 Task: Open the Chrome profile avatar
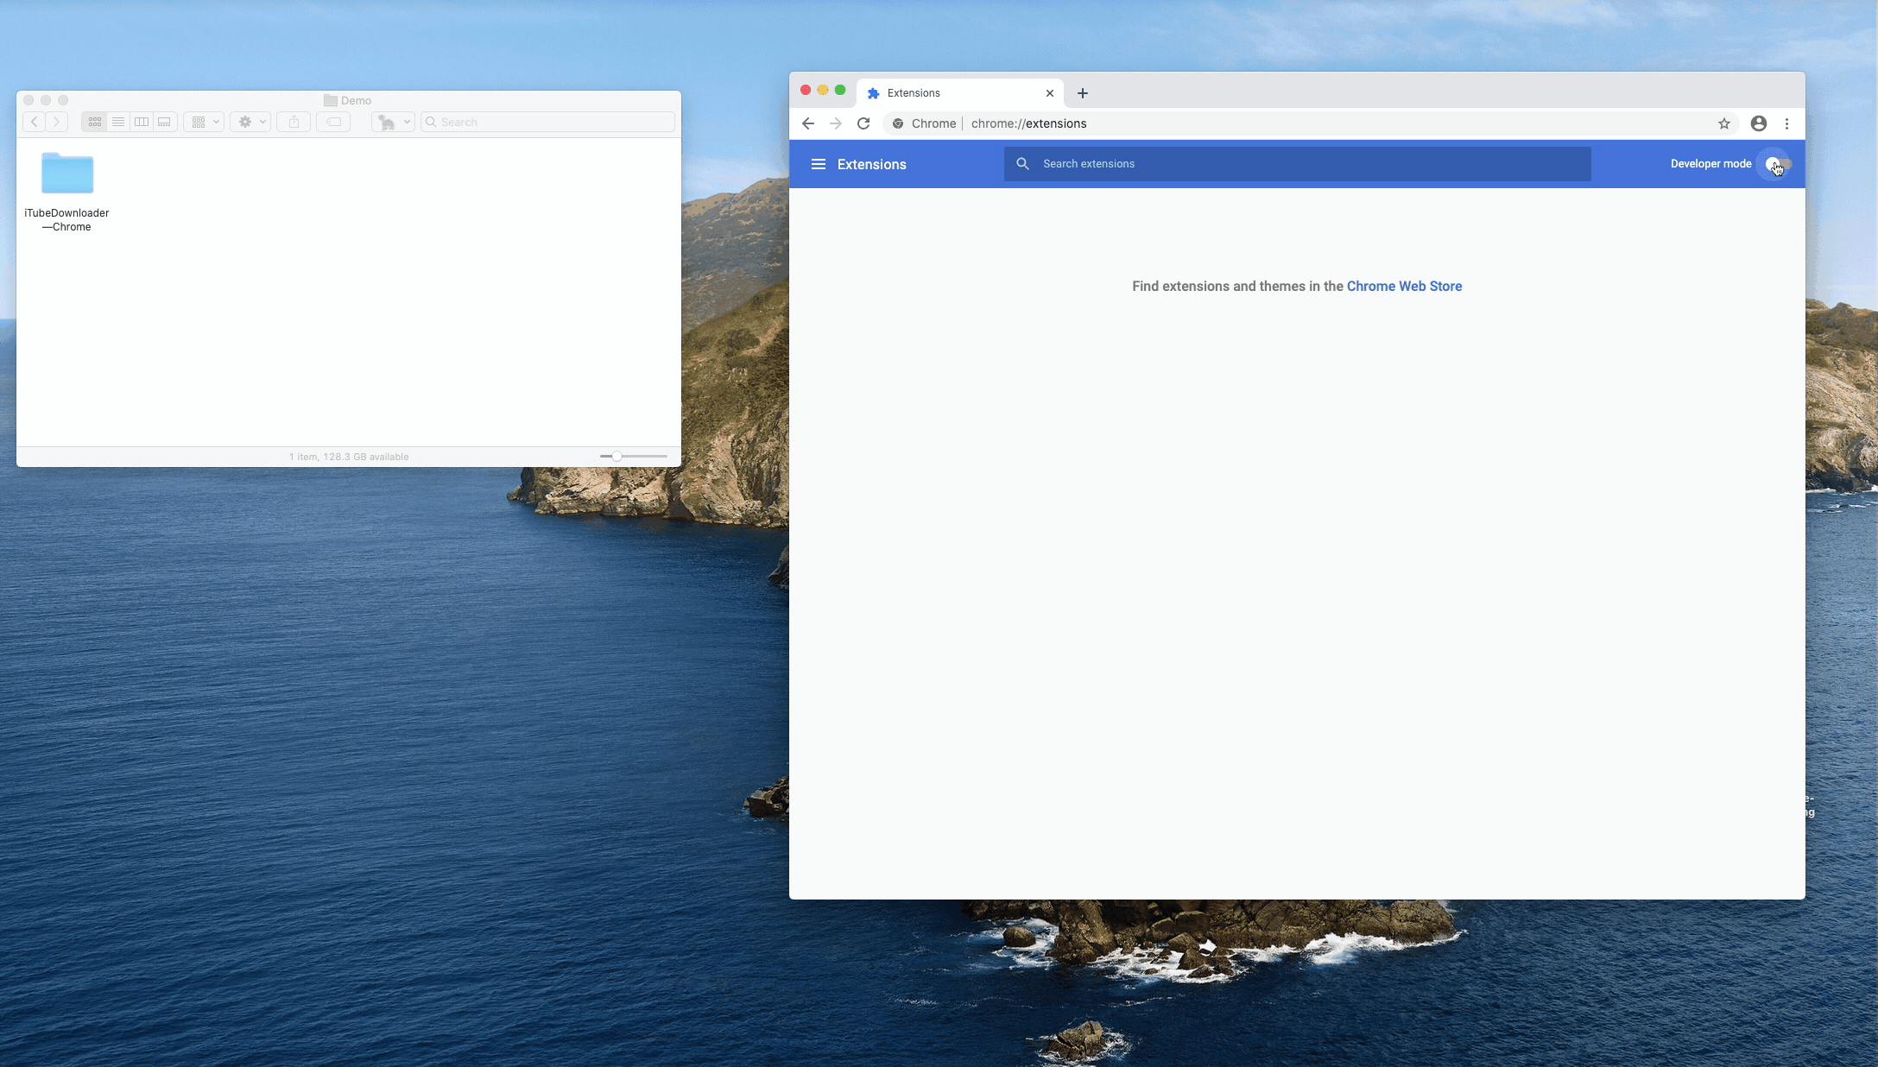tap(1758, 123)
